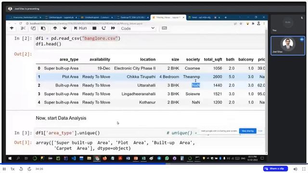Rewind the video with the back arrow

21,169
